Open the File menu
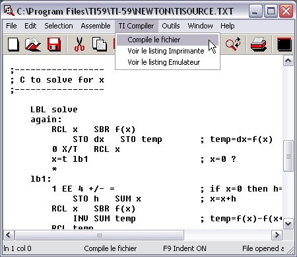The height and width of the screenshot is (257, 297). 11,26
